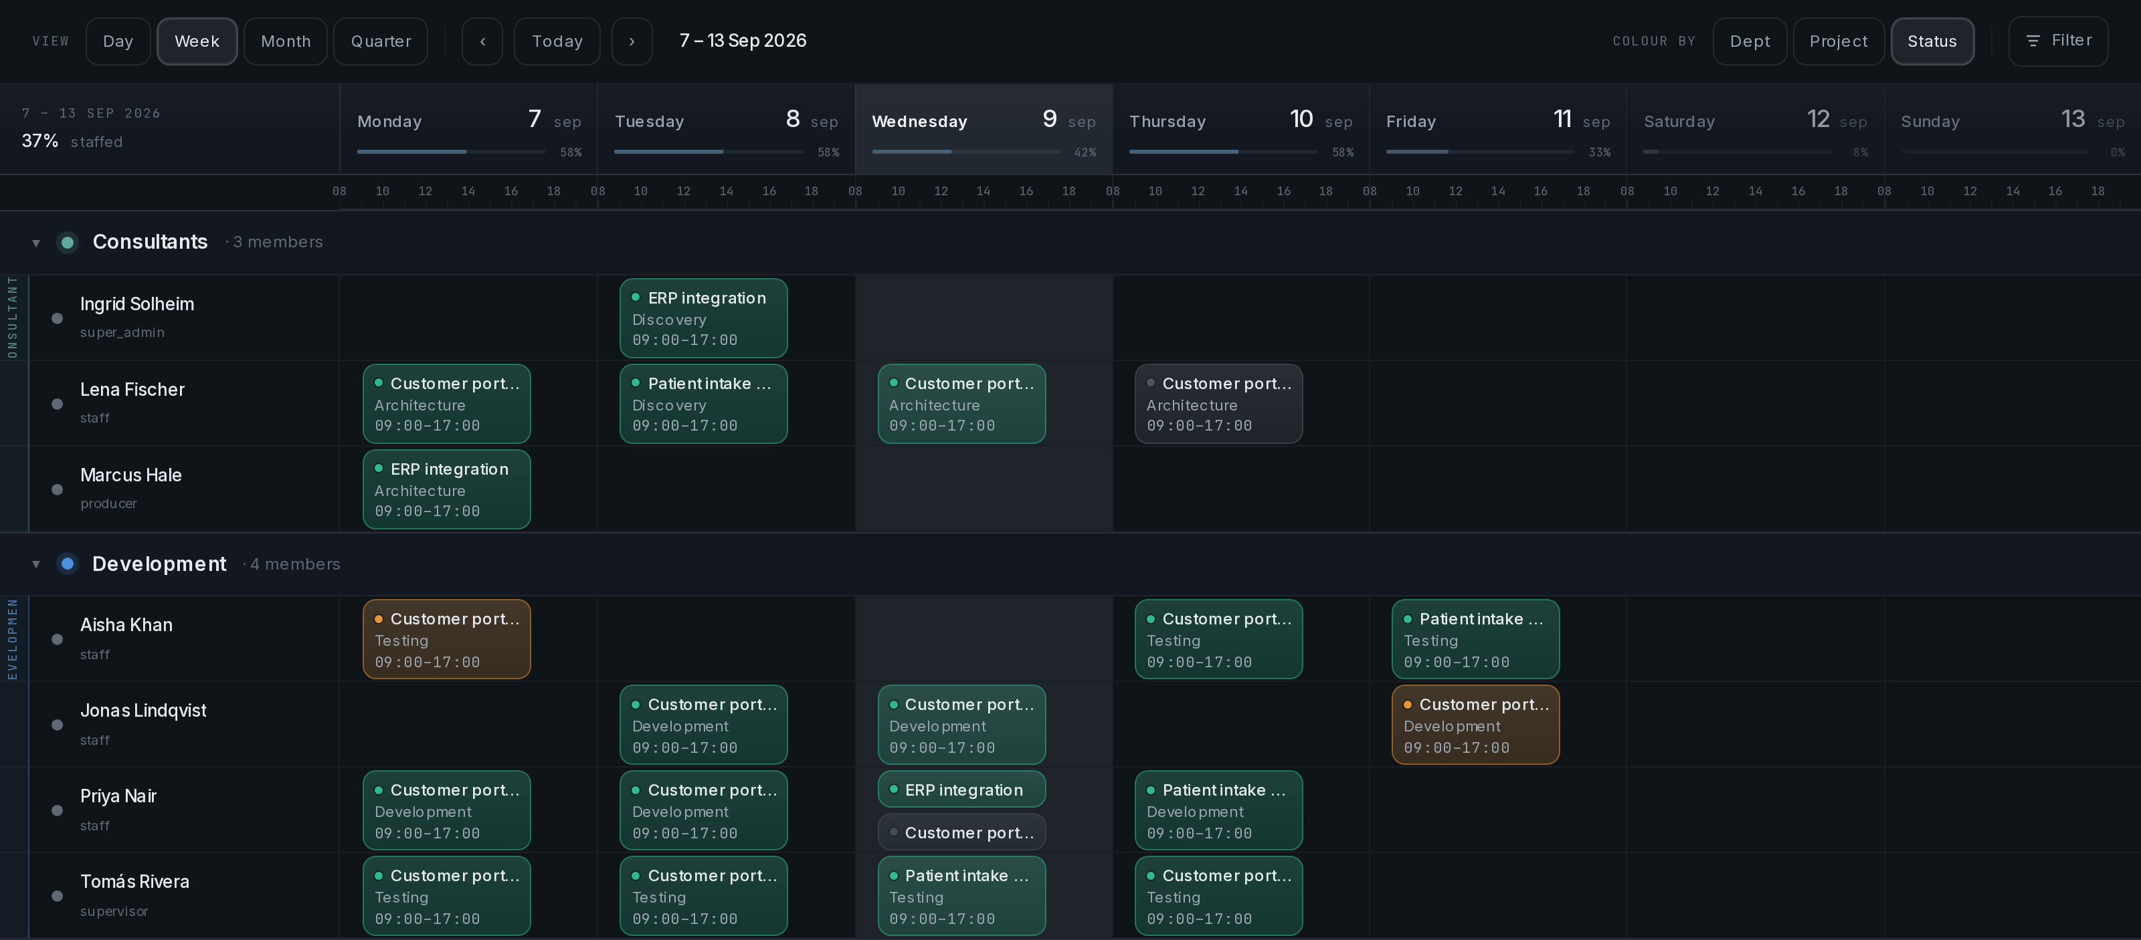
Task: Click Wednesday's 42% staffing progress bar
Action: 965,152
